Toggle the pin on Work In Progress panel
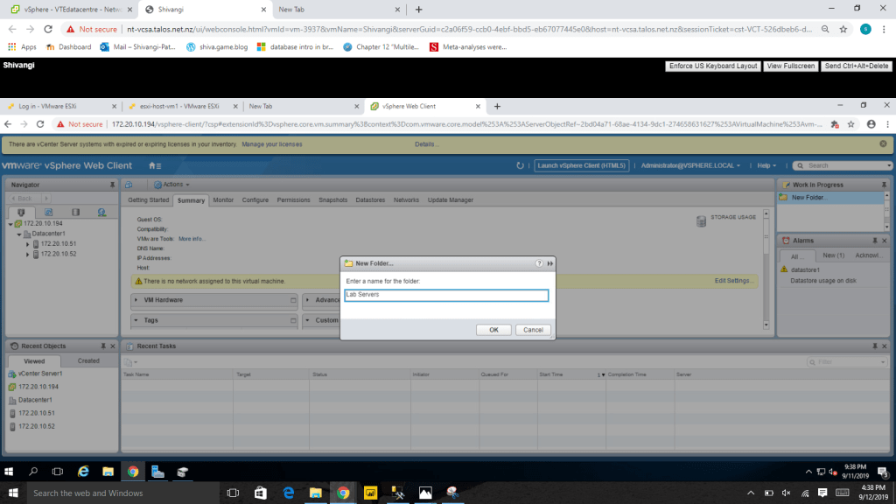 coord(883,185)
